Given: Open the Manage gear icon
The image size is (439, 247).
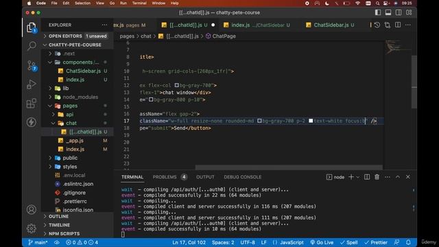Looking at the screenshot, I should (x=32, y=228).
